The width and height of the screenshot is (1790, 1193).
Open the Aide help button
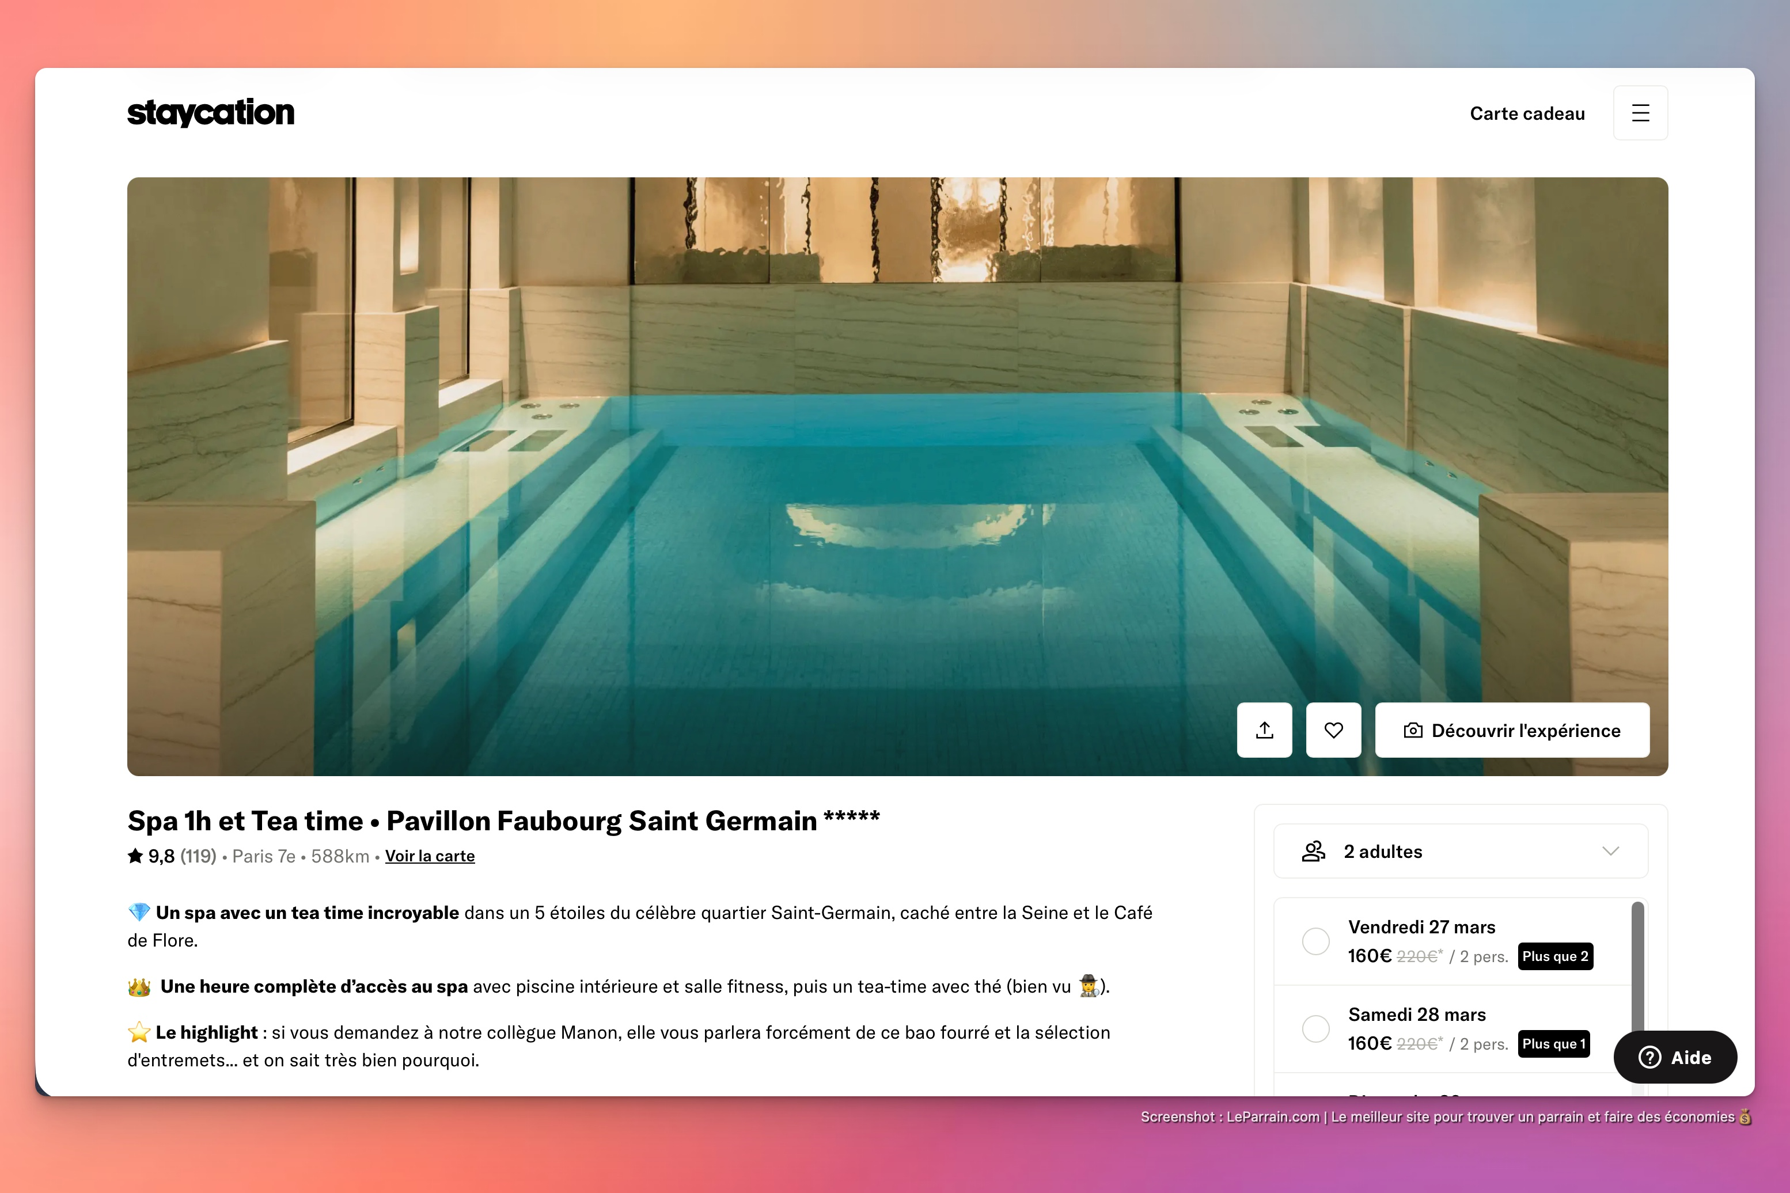coord(1675,1057)
